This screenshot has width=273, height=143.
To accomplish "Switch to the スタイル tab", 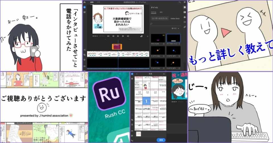I will pos(154,12).
